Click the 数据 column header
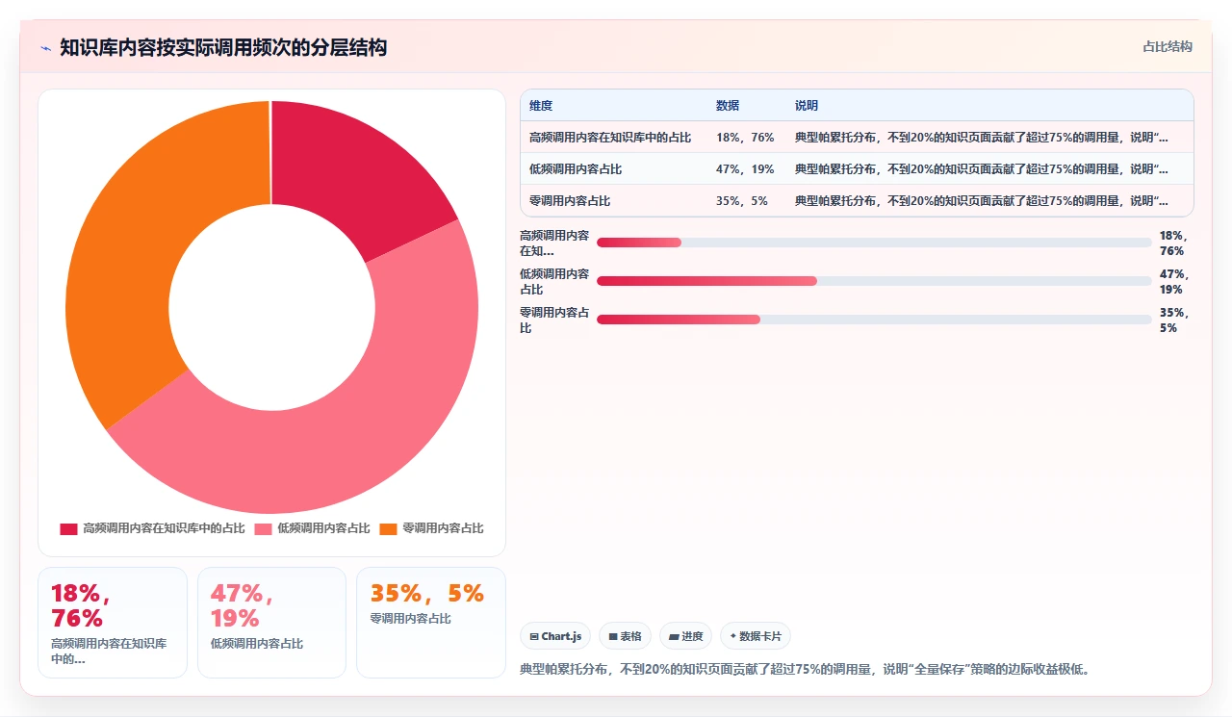 point(728,106)
